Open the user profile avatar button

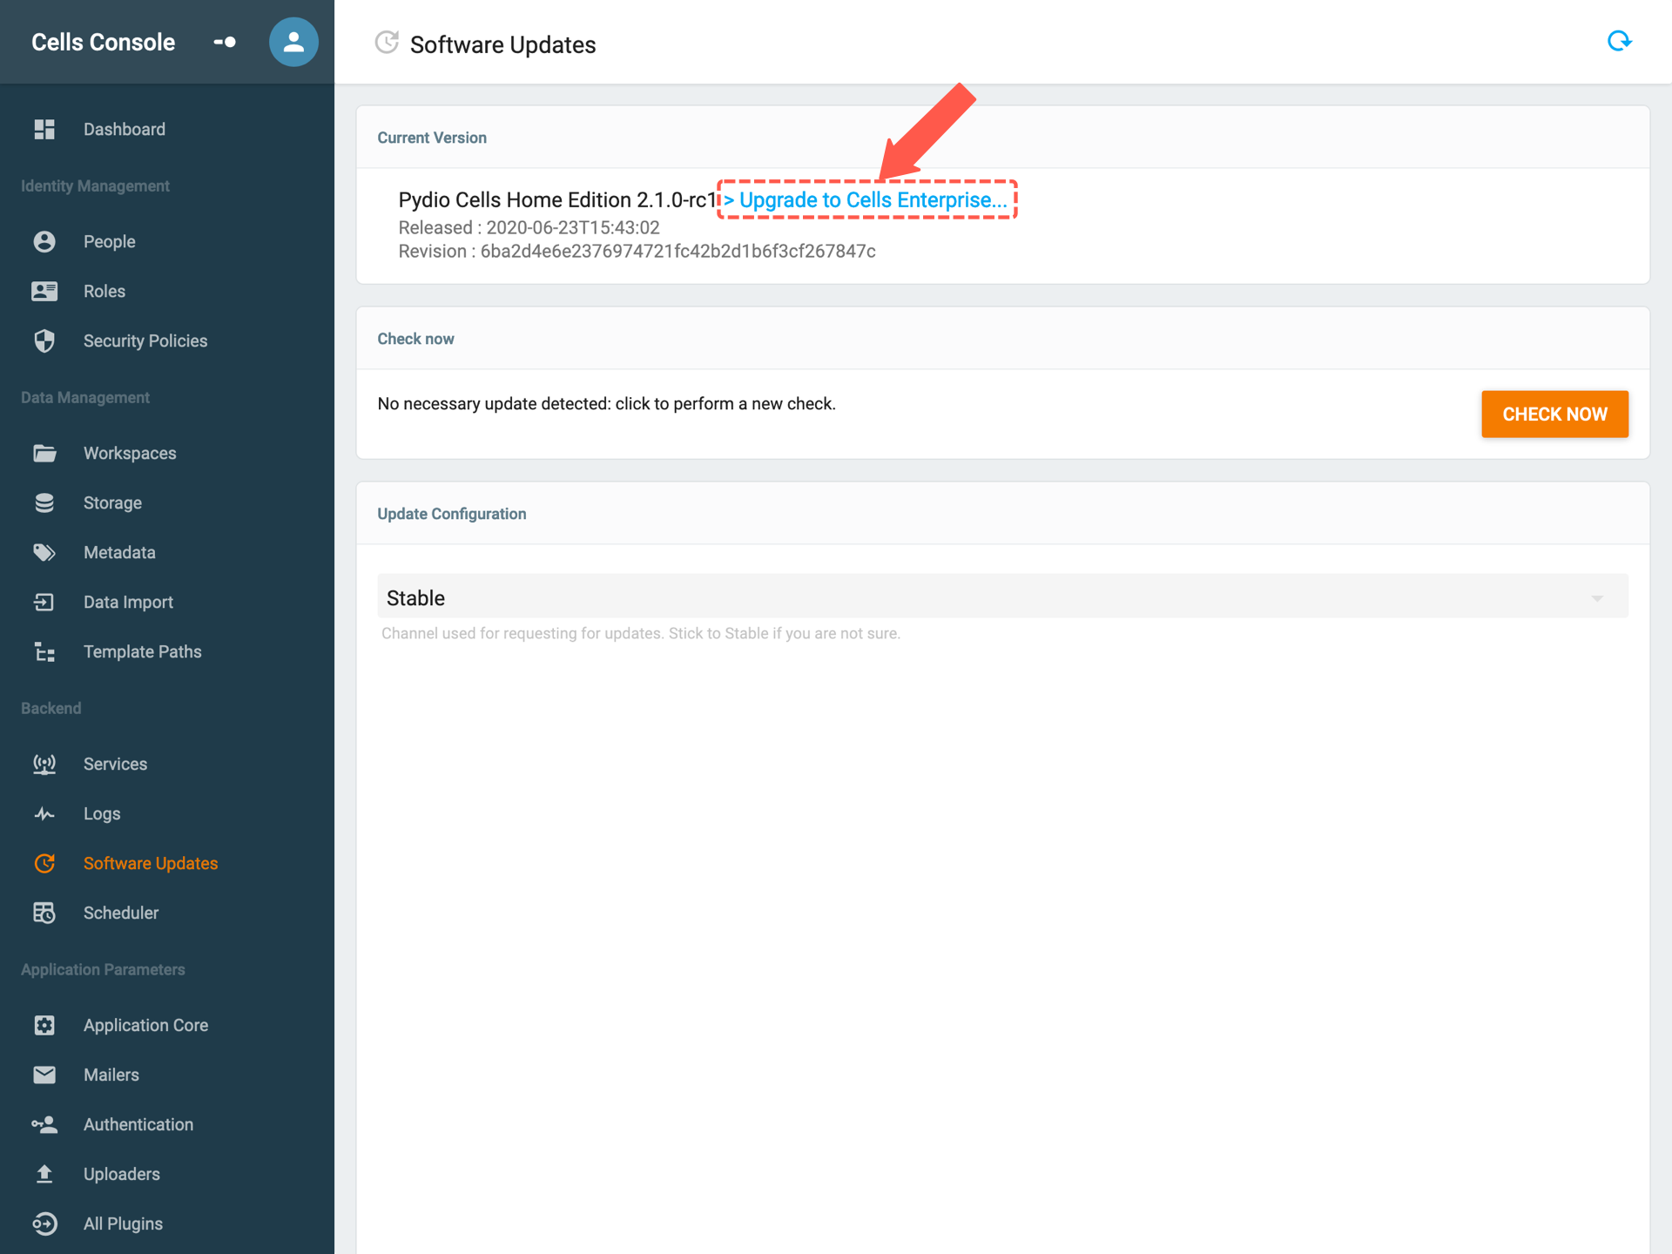coord(293,42)
